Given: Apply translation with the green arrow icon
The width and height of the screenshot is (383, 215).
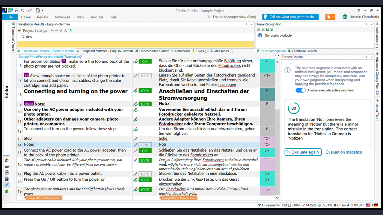Looking at the screenshot, I should coord(71,30).
